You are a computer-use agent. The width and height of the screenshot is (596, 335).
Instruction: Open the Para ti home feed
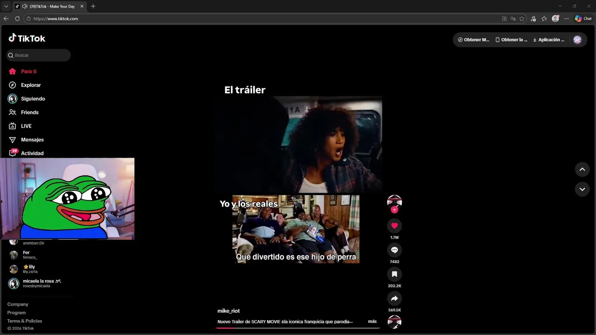tap(22, 72)
